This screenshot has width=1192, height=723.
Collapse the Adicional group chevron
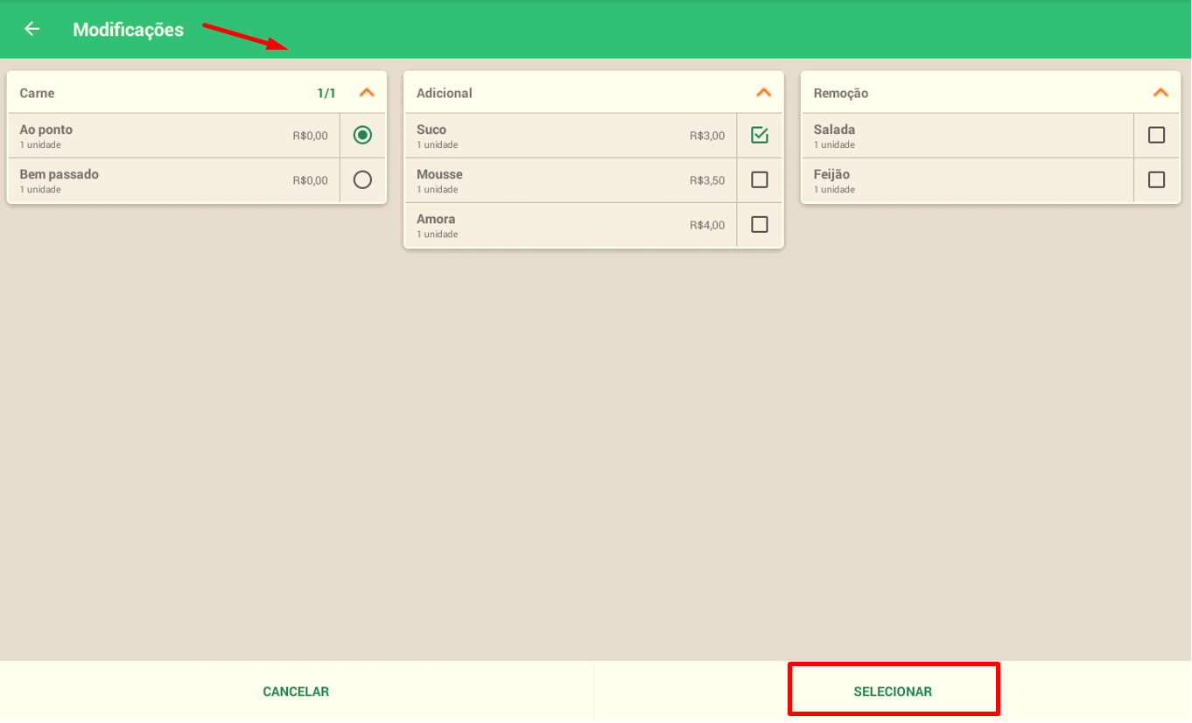pyautogui.click(x=764, y=93)
